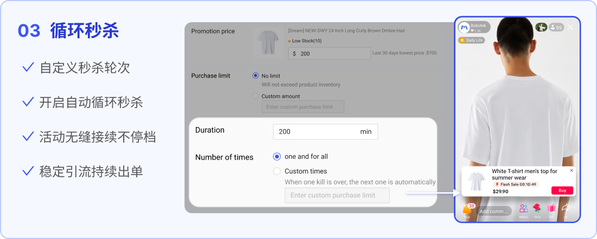Screen dimensions: 597x239
Task: View the 99 viewers count badge
Action: (x=556, y=28)
